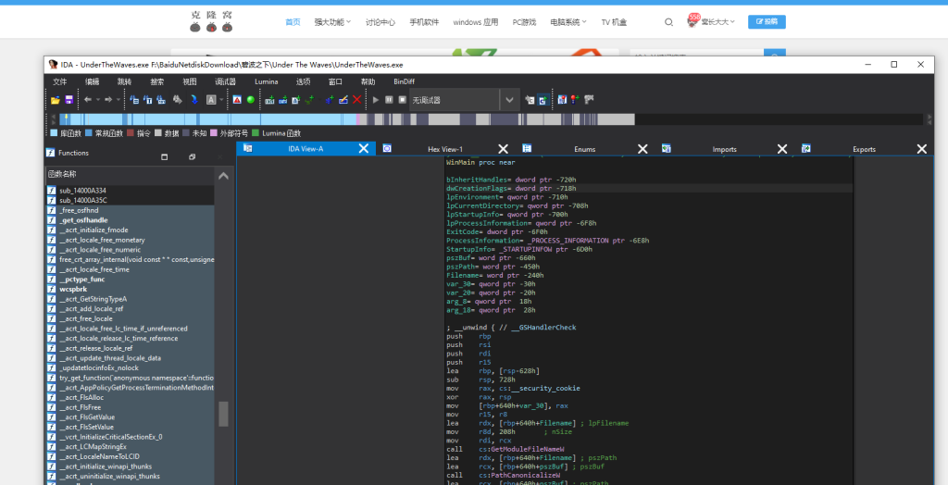
Task: Click the pencil edit toolbar icon
Action: 343,100
